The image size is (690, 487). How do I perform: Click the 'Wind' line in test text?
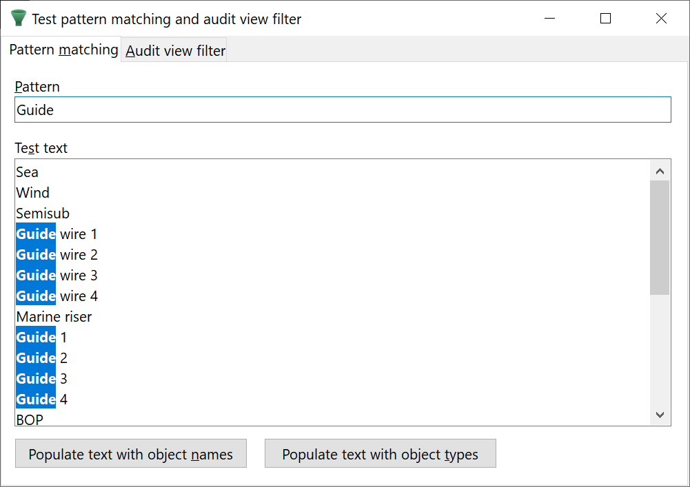point(33,193)
